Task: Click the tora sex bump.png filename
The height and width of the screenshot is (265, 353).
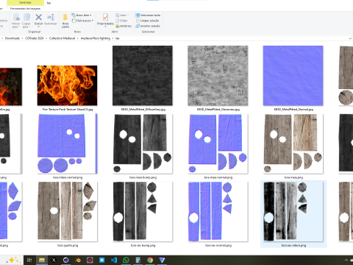Action: pyautogui.click(x=143, y=245)
